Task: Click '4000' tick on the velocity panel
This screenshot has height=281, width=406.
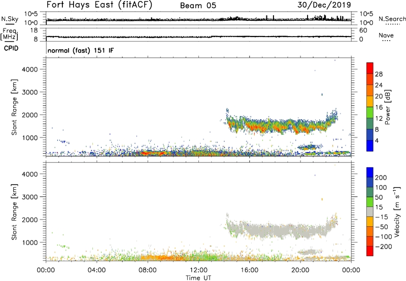Action: tap(30, 174)
